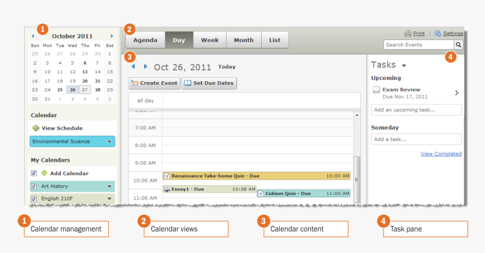Viewport: 485px width, 253px height.
Task: Open the Cubism Quiz - Due event
Action: click(304, 194)
